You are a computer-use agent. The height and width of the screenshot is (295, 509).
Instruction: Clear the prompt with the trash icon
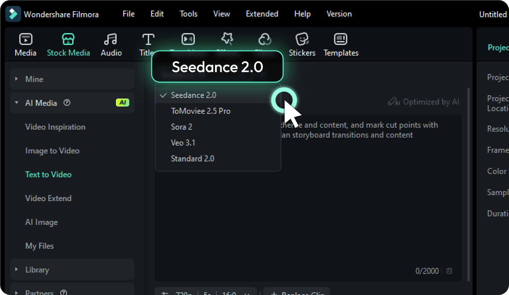449,271
